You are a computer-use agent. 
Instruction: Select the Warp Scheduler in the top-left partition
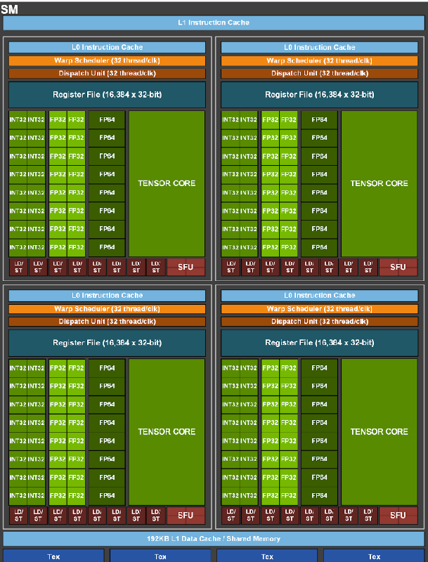(108, 60)
